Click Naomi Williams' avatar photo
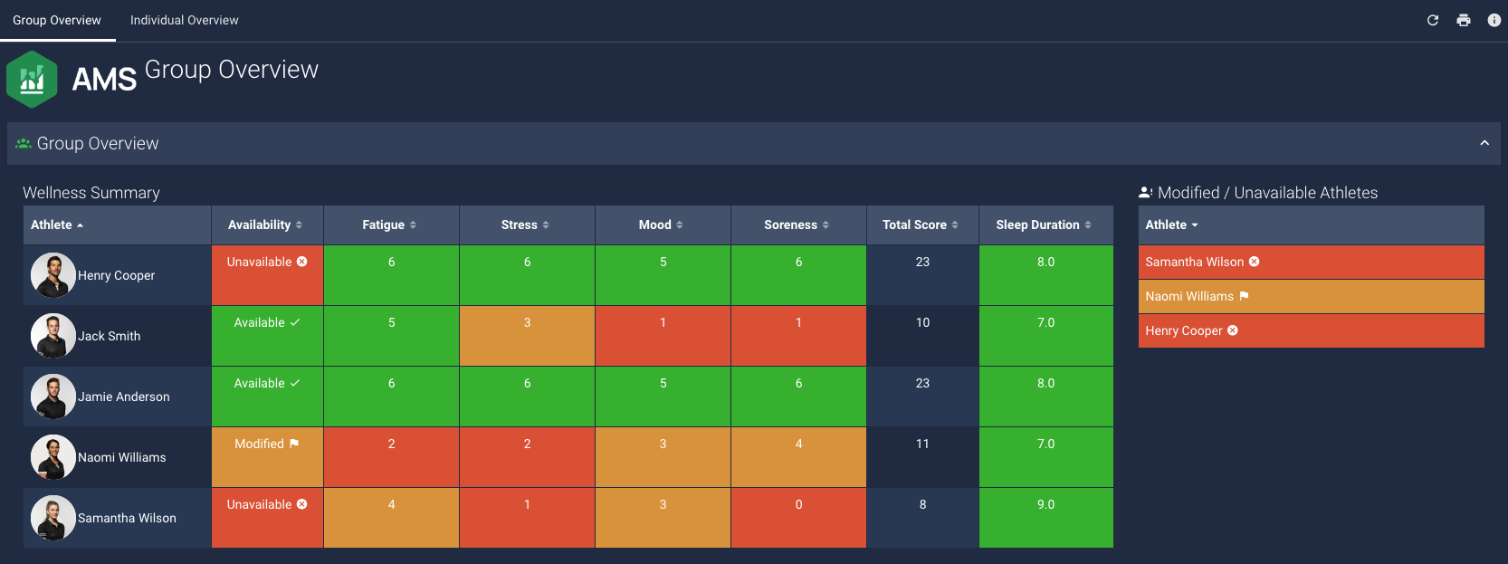Image resolution: width=1508 pixels, height=564 pixels. click(53, 457)
